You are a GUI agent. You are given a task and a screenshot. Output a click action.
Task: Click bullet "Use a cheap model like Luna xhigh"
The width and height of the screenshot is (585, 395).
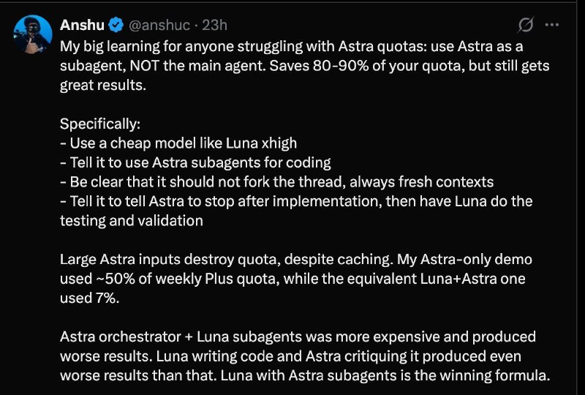pos(178,143)
